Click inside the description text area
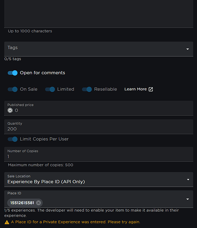Screen dimensions: 197x228 pos(98,14)
